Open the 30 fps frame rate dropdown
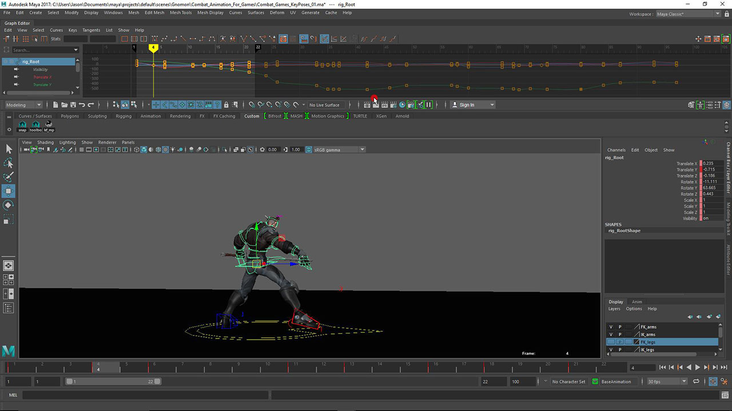Screen dimensions: 732x411 666,381
